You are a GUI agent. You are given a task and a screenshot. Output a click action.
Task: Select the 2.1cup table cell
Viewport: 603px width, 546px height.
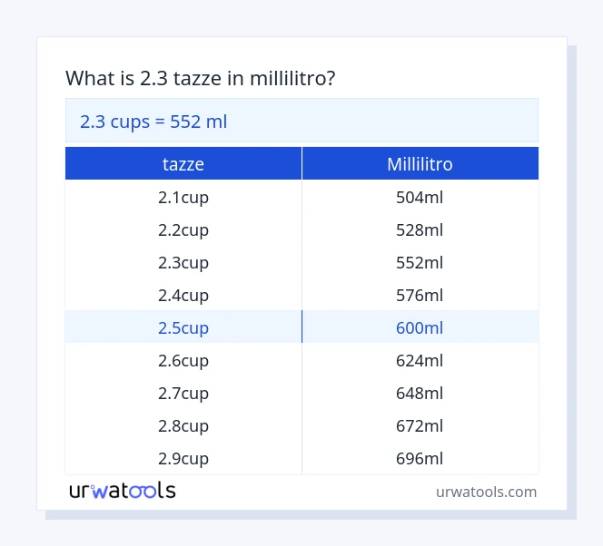coord(183,197)
